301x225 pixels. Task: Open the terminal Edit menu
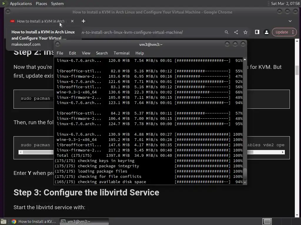tap(72, 53)
